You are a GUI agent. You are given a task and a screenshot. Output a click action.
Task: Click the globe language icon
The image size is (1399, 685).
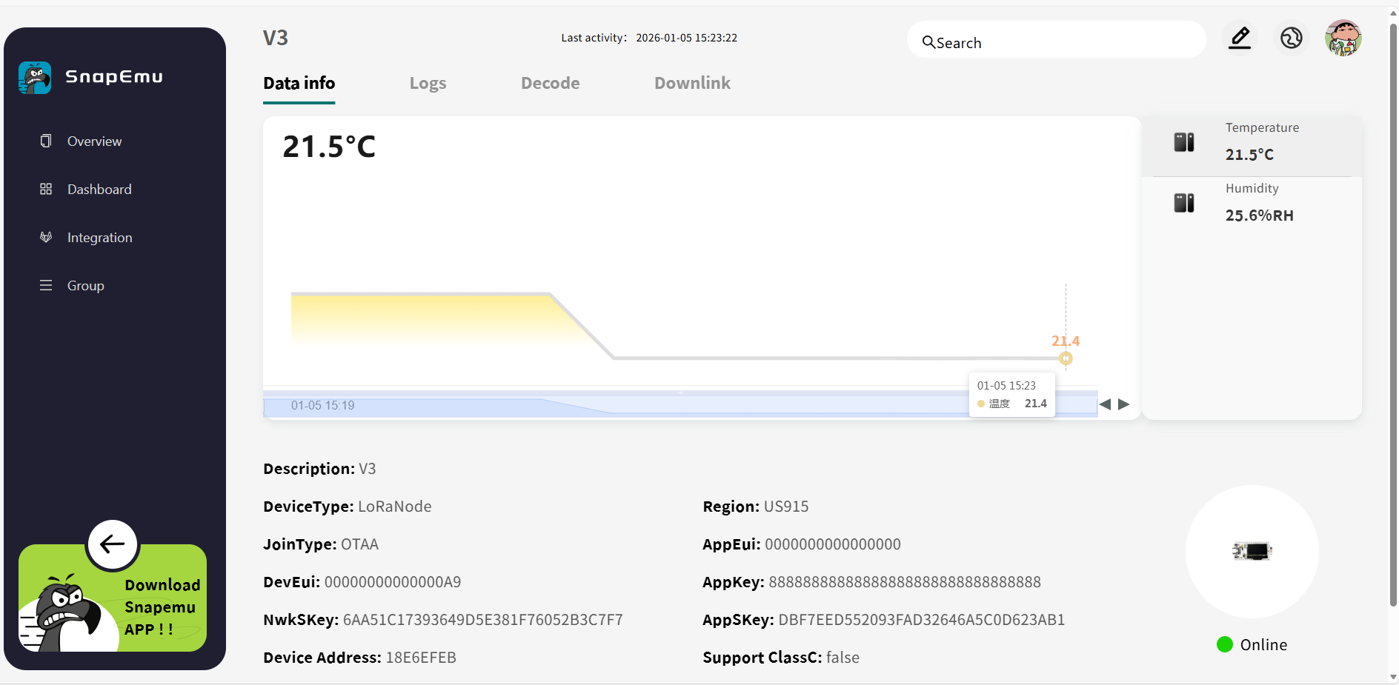coord(1291,38)
